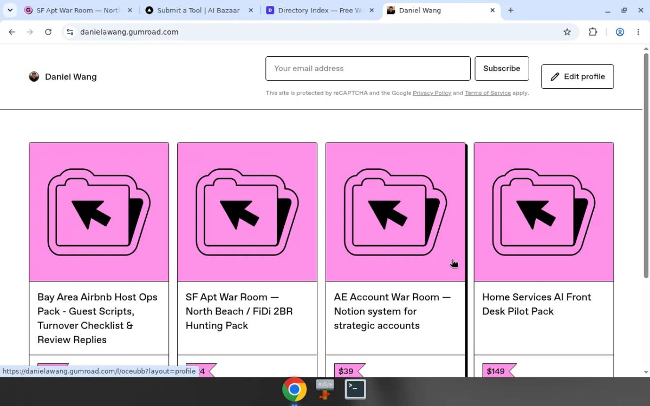The height and width of the screenshot is (406, 650).
Task: Go back to the previous page
Action: tap(12, 32)
